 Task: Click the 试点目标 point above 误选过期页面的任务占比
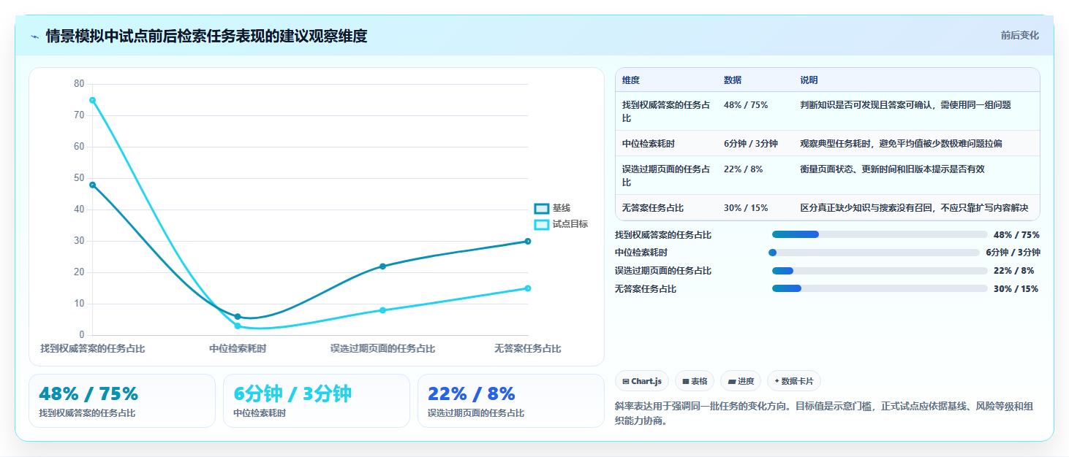[382, 310]
